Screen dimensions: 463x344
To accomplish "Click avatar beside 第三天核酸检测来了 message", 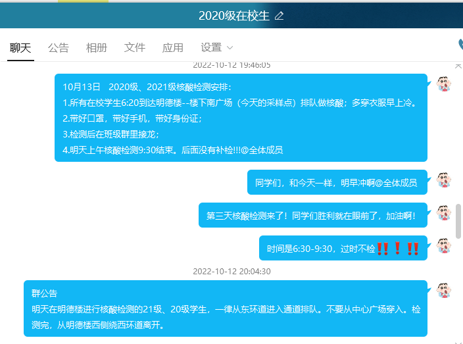I will pyautogui.click(x=444, y=213).
